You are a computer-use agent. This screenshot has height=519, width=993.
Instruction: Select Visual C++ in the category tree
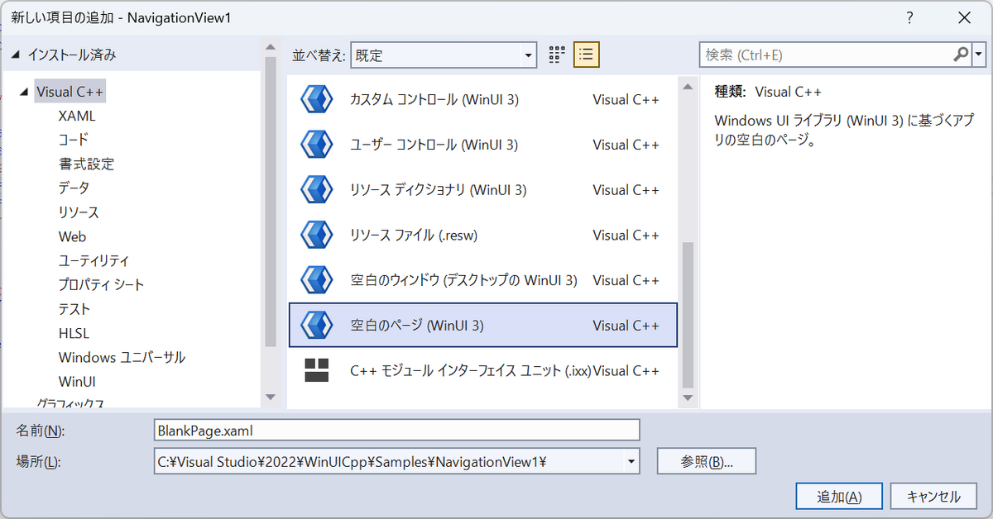(70, 92)
